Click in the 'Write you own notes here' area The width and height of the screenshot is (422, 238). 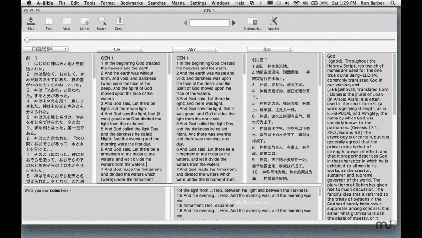click(x=94, y=203)
